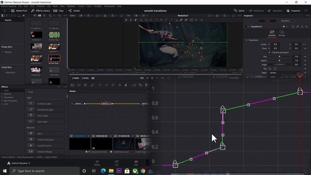Expand Tools category in Effects
The image size is (311, 175).
(x=2, y=90)
